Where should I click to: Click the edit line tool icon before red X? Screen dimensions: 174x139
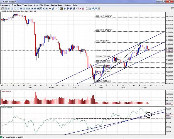(x=77, y=9)
